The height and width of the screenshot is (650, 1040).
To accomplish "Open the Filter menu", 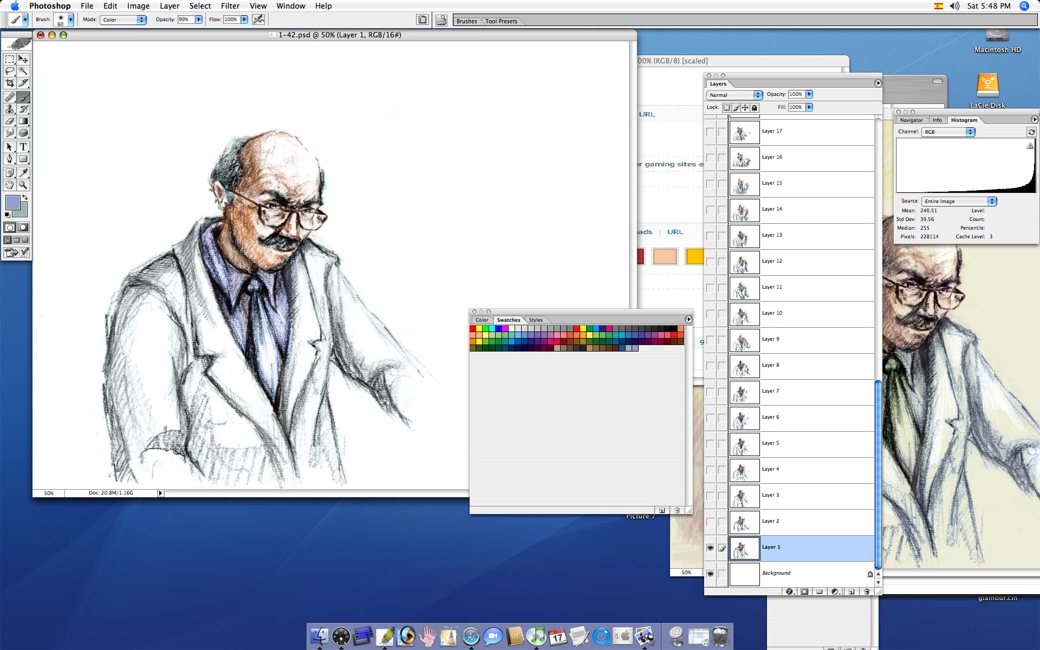I will pyautogui.click(x=230, y=6).
